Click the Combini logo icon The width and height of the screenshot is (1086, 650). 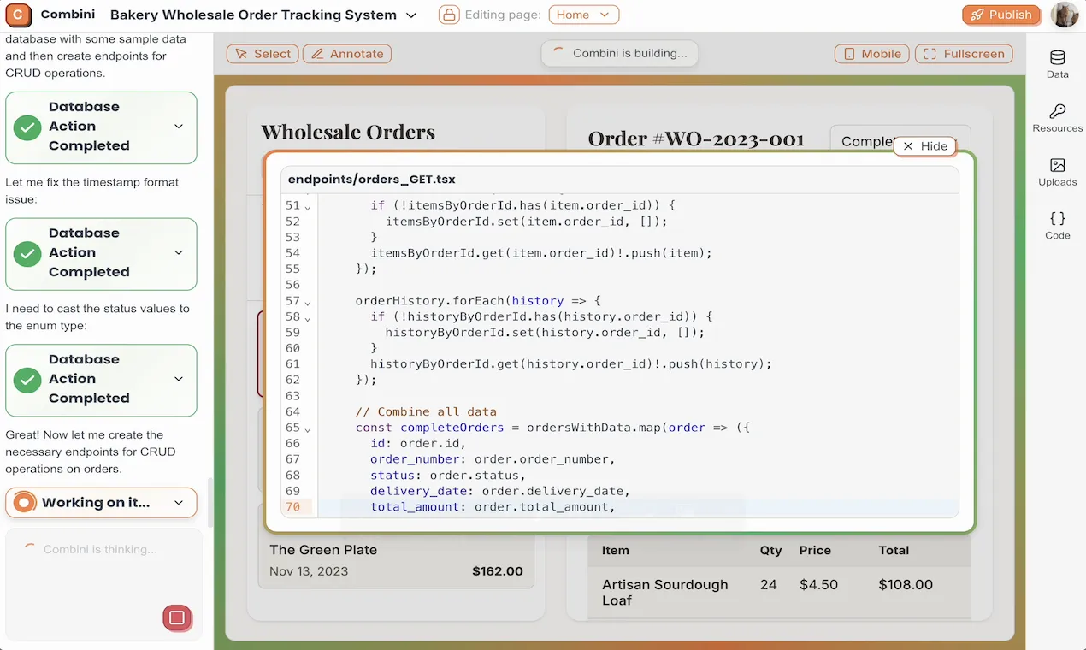[18, 15]
